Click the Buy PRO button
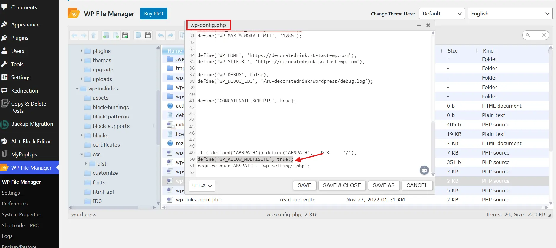 coord(154,14)
